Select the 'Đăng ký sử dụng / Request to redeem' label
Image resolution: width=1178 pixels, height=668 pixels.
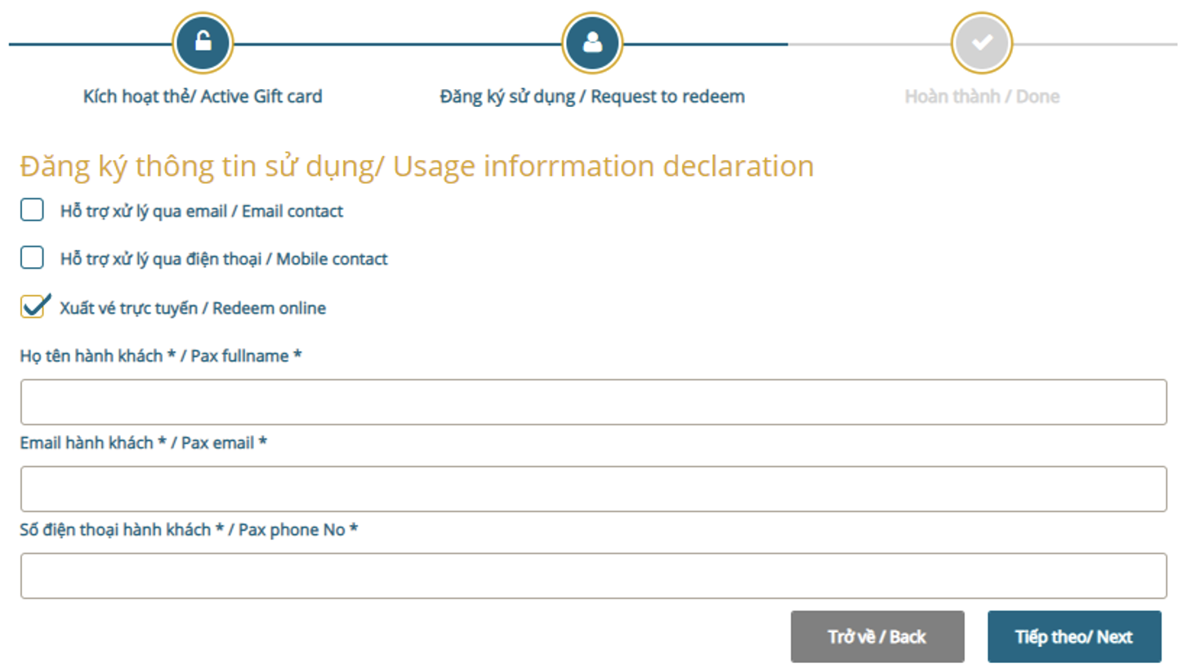[592, 96]
